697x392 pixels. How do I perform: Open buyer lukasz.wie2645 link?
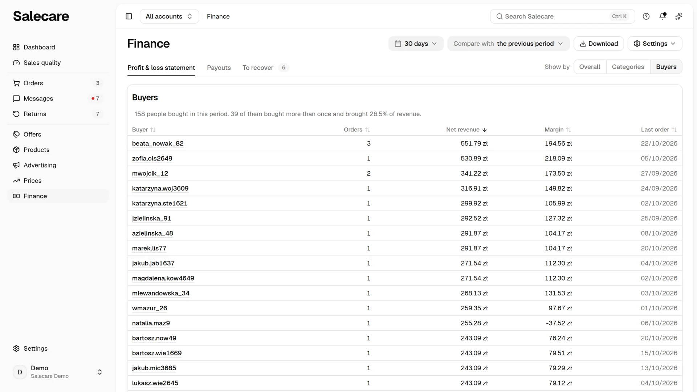[155, 383]
